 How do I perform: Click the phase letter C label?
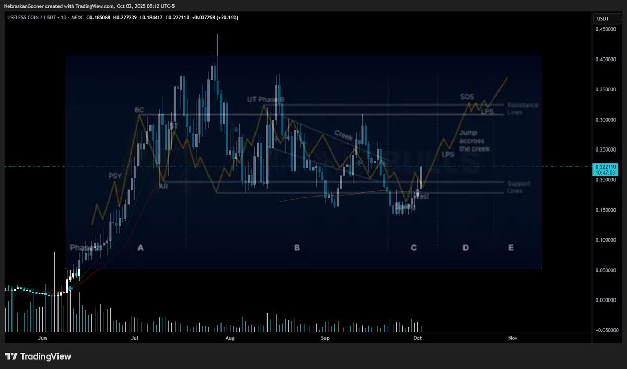coord(414,248)
